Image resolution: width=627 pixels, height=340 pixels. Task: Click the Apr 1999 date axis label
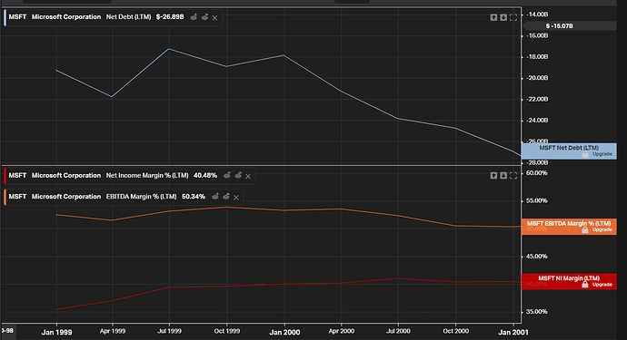point(113,331)
